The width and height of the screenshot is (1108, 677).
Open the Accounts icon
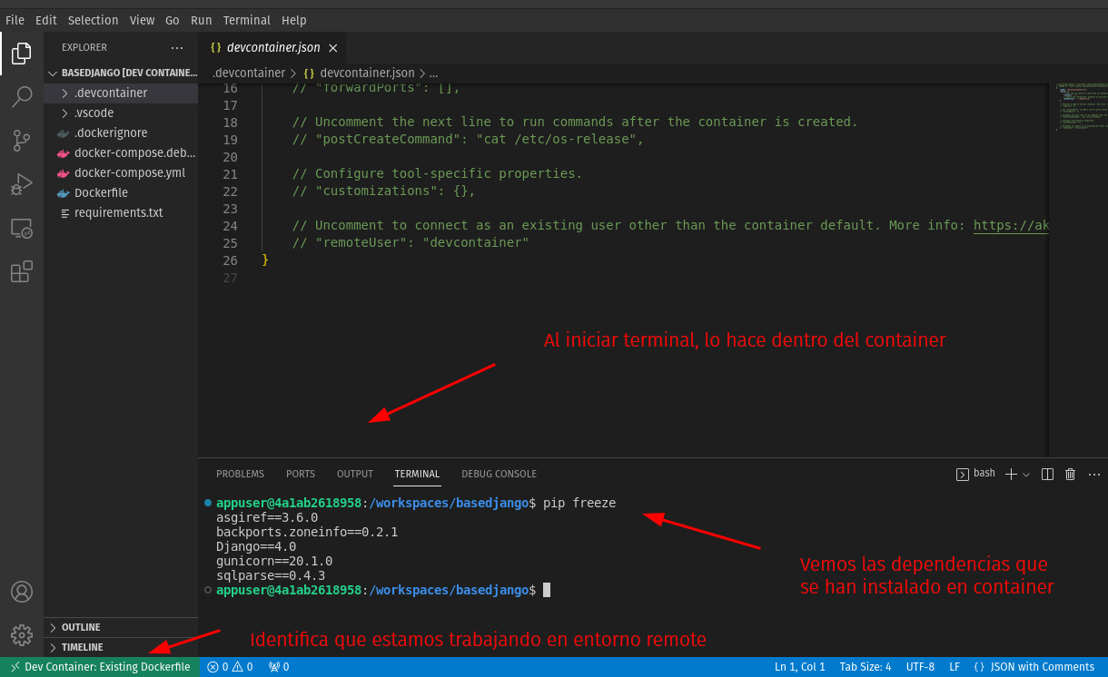[x=22, y=592]
